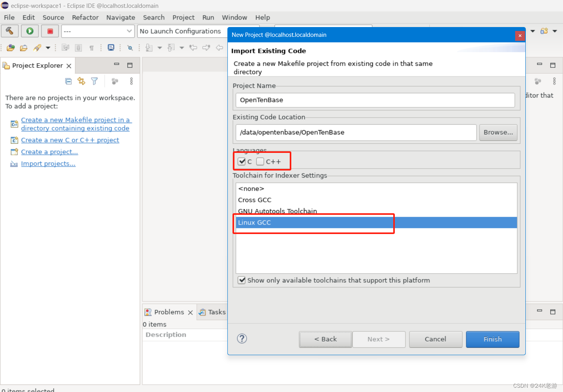Select Cross GCC toolchain
This screenshot has height=392, width=563.
coord(376,200)
